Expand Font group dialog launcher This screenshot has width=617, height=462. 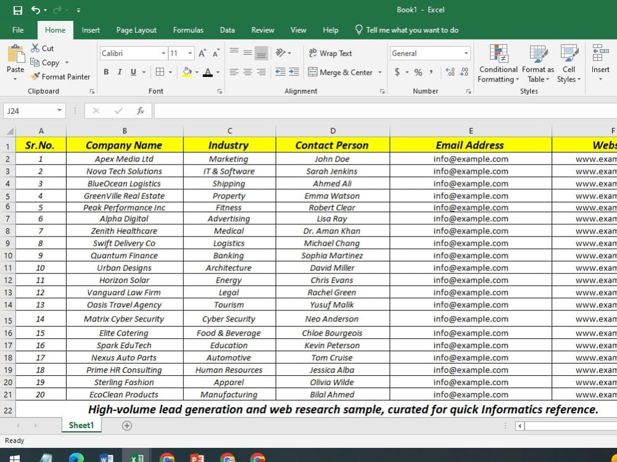coord(220,91)
